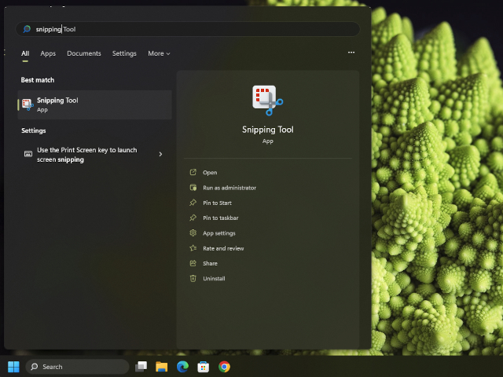Expand the More dropdown
The width and height of the screenshot is (503, 377).
click(x=159, y=53)
